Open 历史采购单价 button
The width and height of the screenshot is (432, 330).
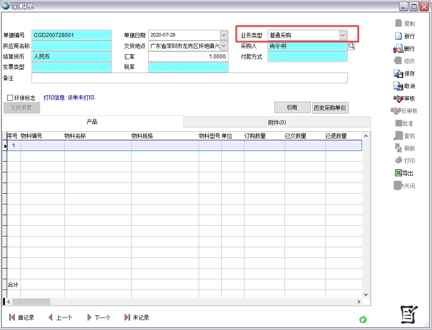[x=330, y=107]
